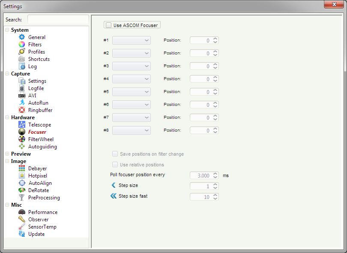The image size is (347, 253).
Task: Open the #2 filter dropdown
Action: click(x=132, y=53)
